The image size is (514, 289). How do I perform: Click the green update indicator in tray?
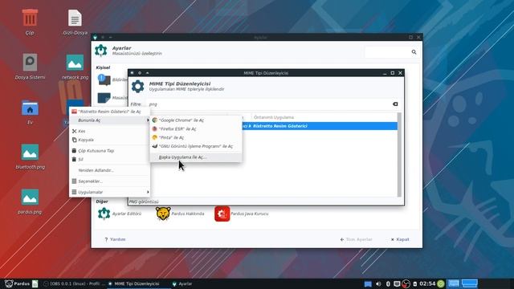tap(441, 283)
